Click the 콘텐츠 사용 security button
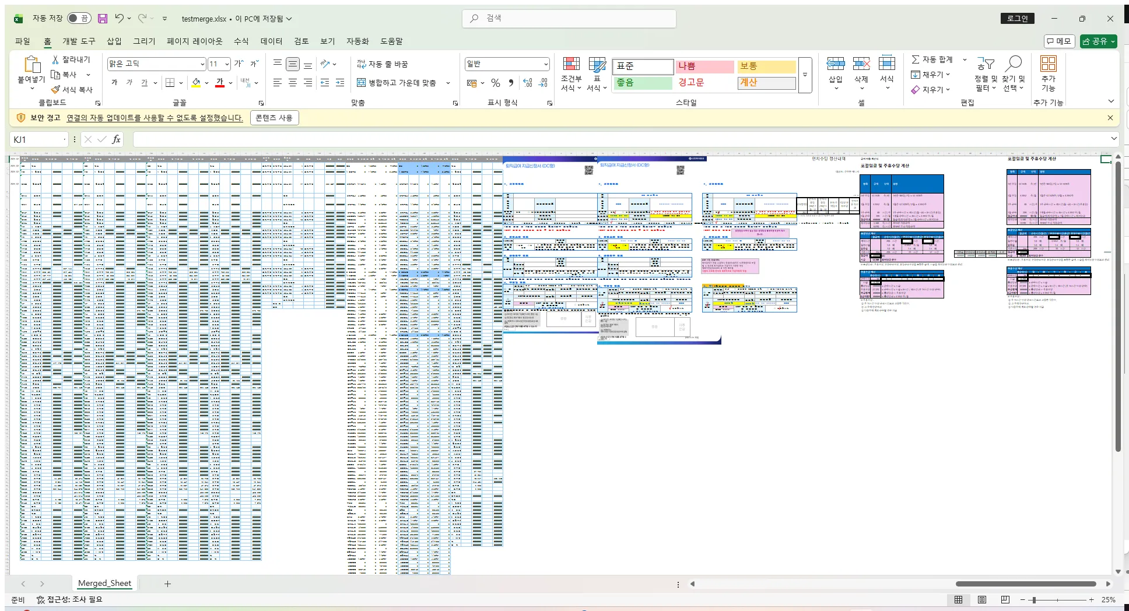The image size is (1129, 611). [274, 117]
